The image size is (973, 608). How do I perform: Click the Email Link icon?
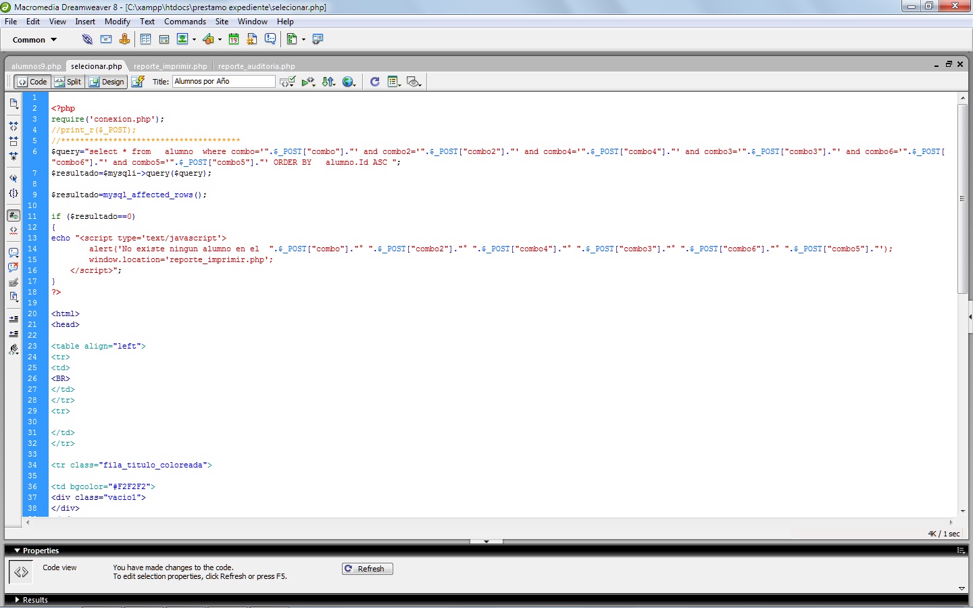(106, 39)
